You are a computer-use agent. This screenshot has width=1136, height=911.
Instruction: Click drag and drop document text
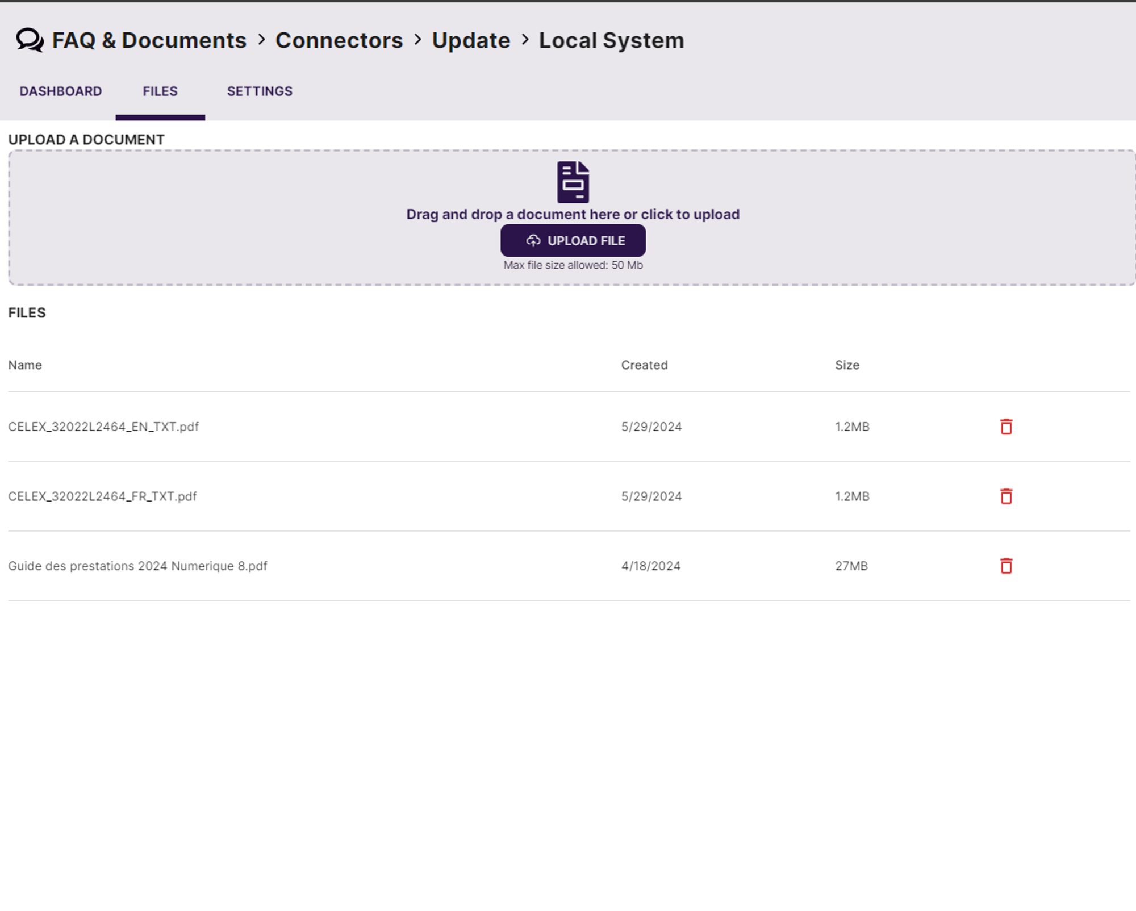click(573, 215)
